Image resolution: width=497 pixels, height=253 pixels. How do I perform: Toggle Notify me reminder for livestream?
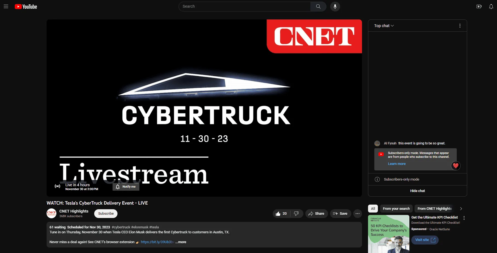coord(126,187)
